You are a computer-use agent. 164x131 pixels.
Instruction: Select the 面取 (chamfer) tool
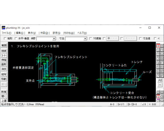pos(4,65)
